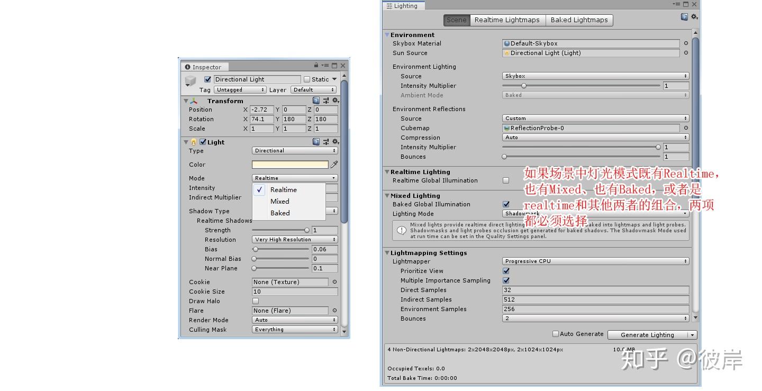
Task: Click the Cookie Size input field
Action: [295, 292]
